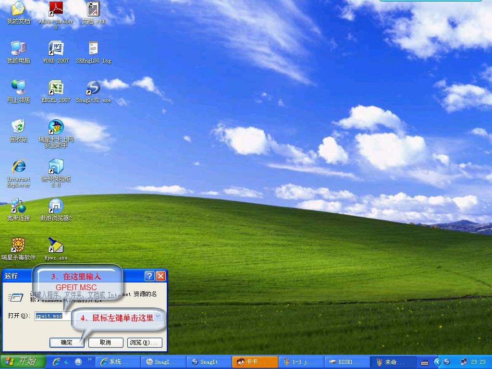
Task: Click the taskbar clock 23:23
Action: pos(478,362)
